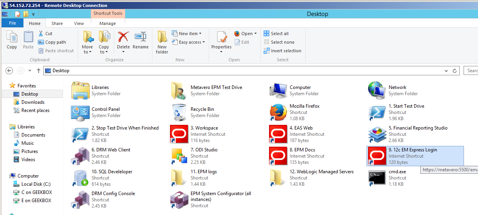Go up one level with Up arrow

click(x=38, y=71)
